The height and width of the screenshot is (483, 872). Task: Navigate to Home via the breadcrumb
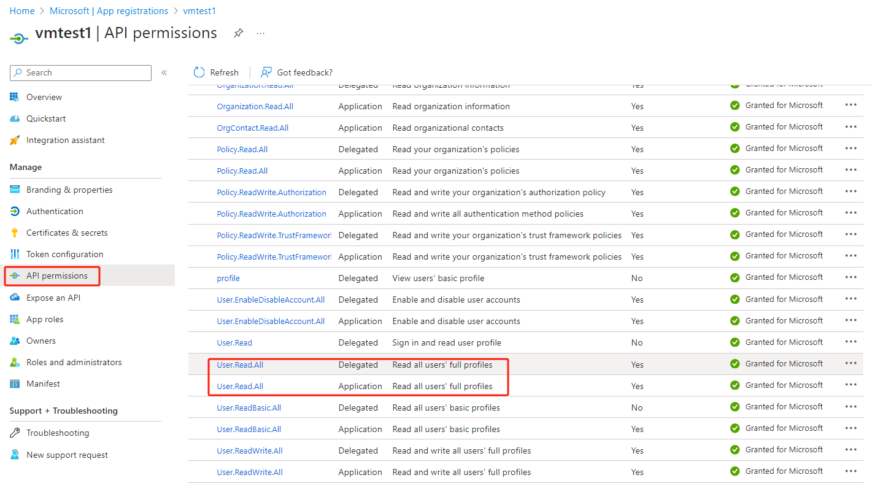pyautogui.click(x=22, y=10)
